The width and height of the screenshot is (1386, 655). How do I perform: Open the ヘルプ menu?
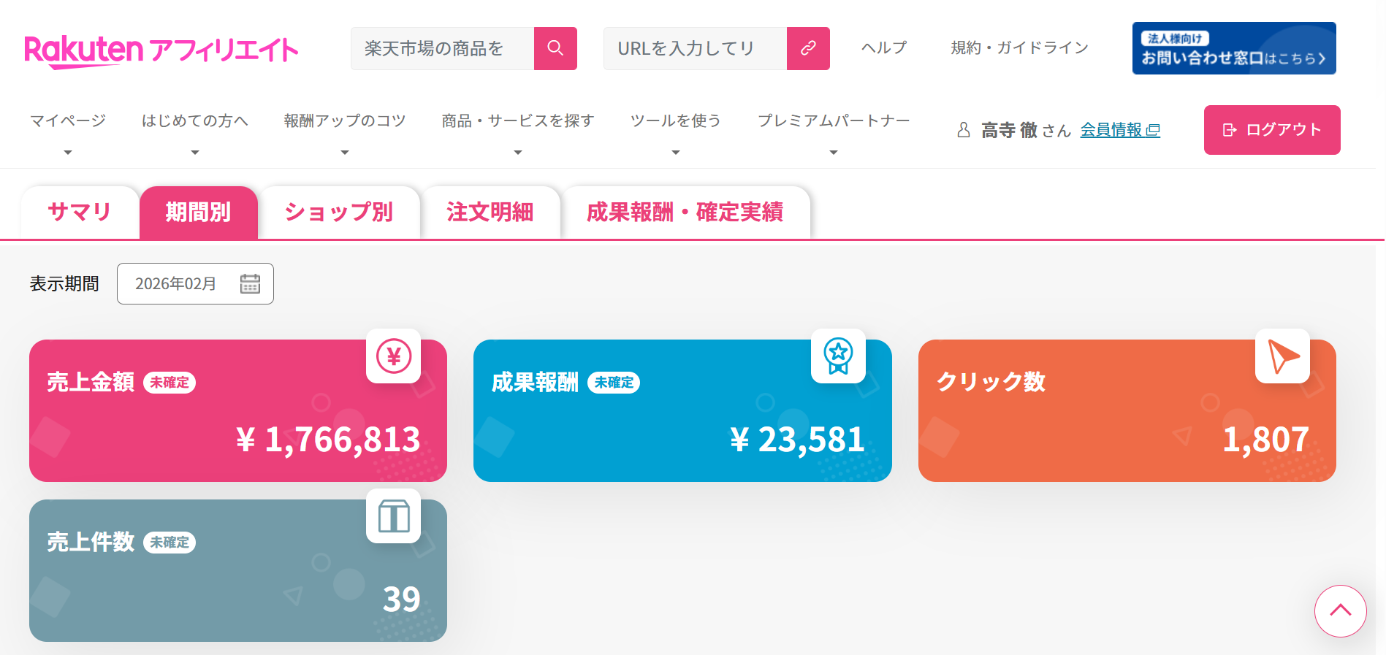pos(883,48)
